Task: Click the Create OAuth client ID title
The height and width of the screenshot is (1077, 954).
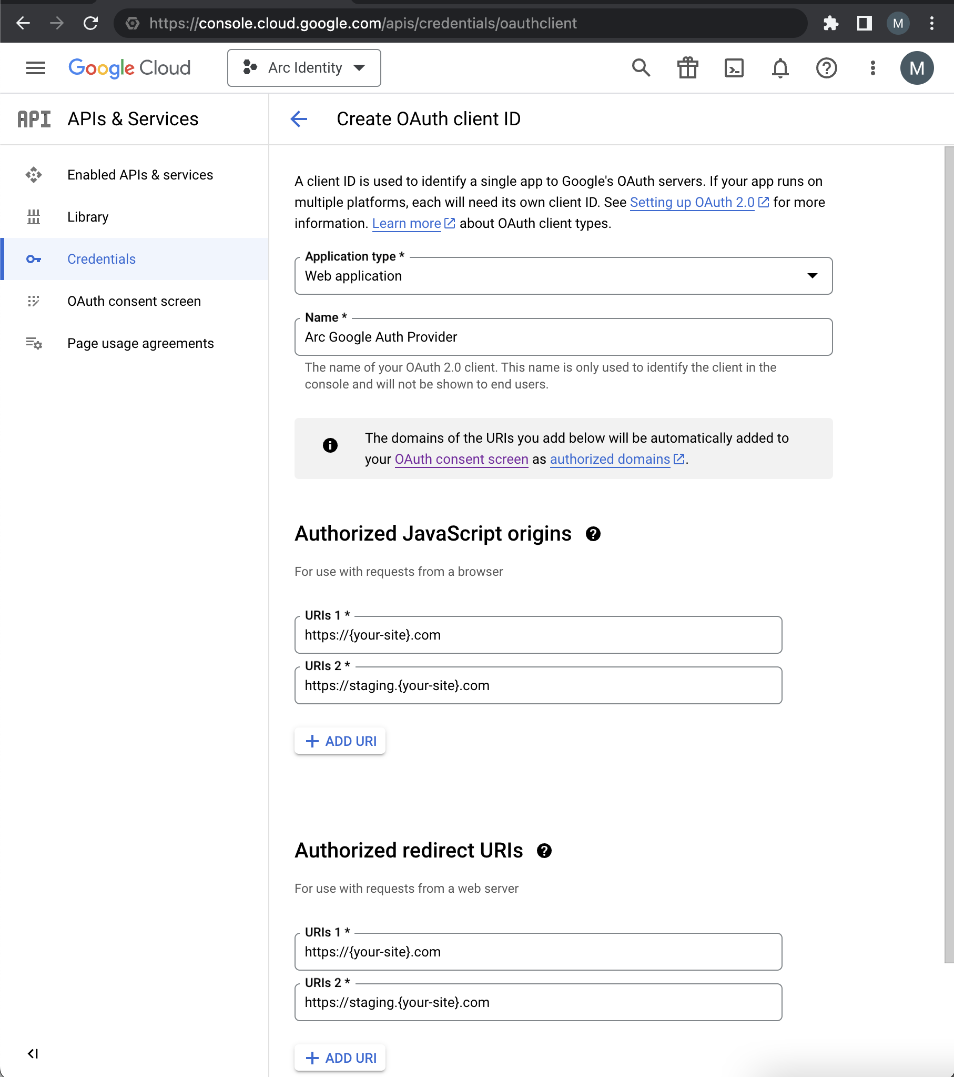Action: (429, 119)
